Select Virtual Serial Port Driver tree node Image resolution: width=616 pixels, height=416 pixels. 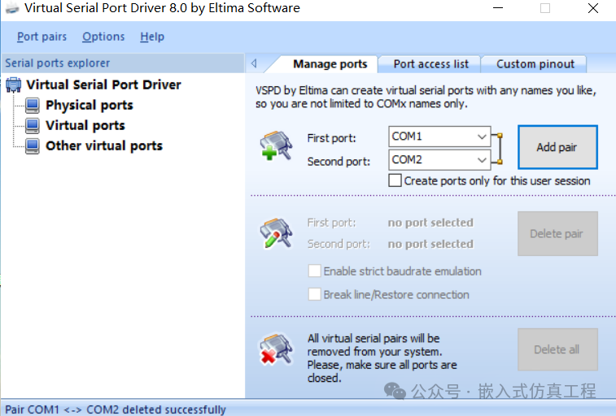click(103, 84)
